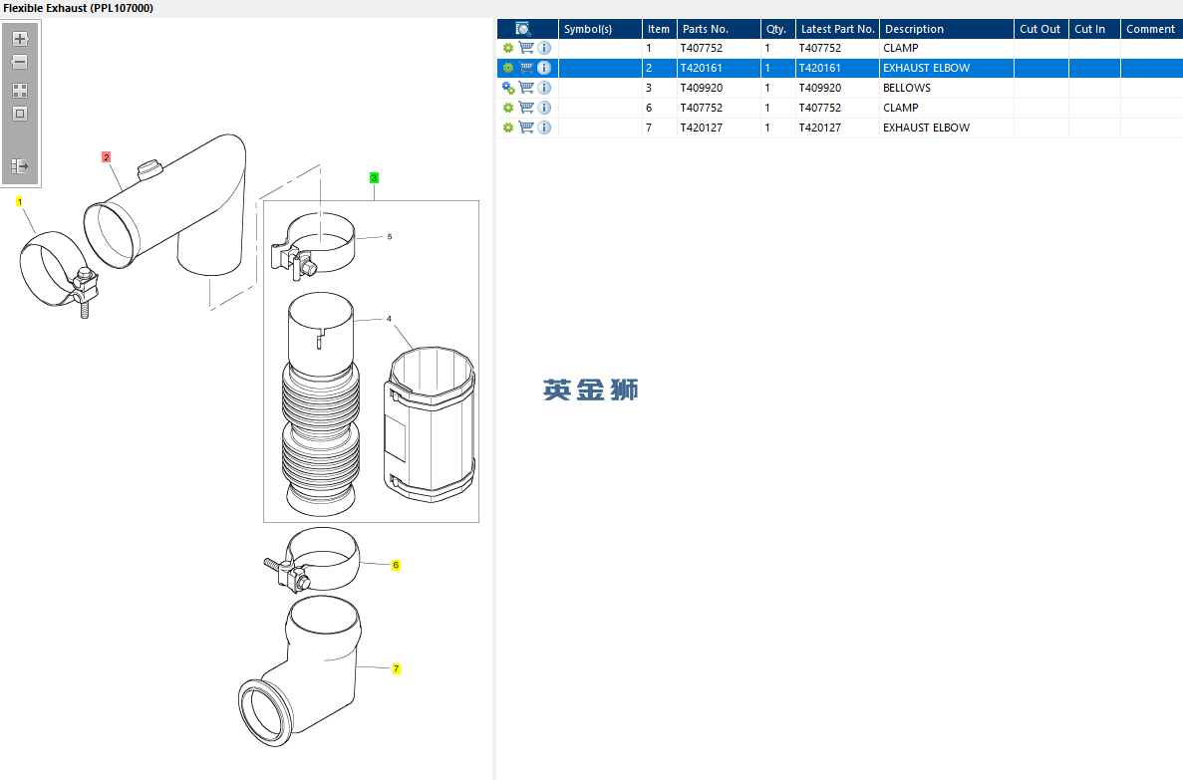Click callout label 4 next to the bellows

[x=390, y=319]
